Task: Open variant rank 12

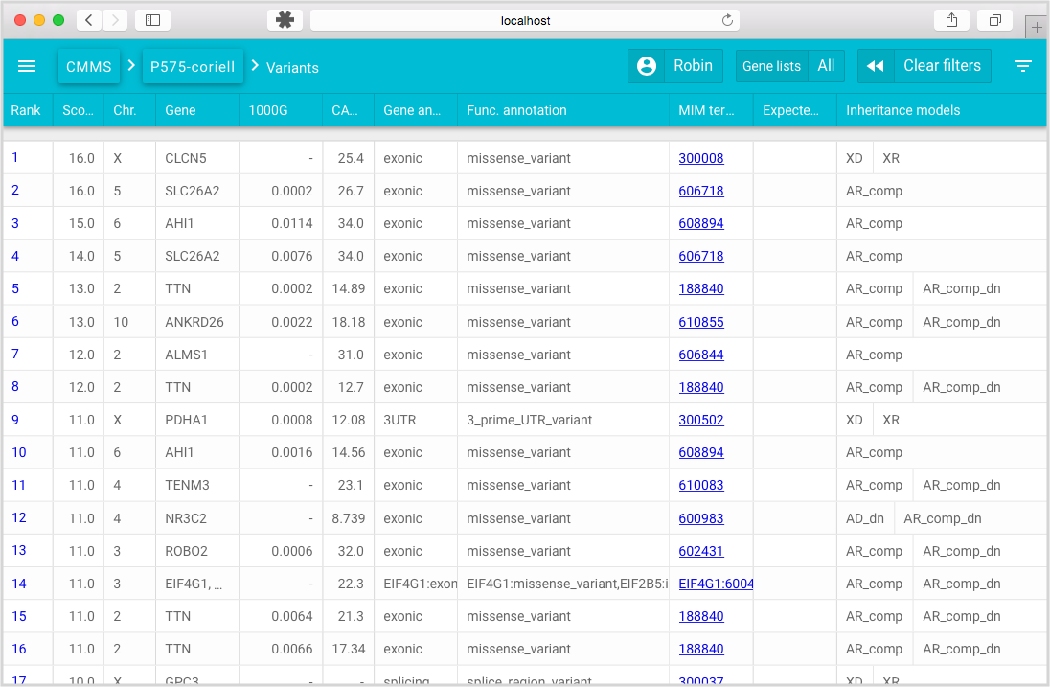Action: [x=19, y=517]
